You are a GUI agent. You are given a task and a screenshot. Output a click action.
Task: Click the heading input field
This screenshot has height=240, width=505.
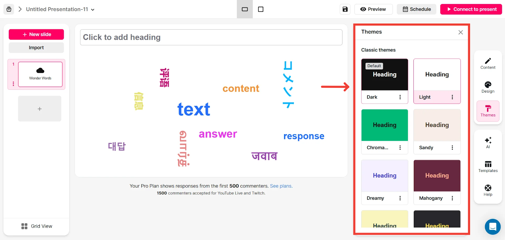(x=211, y=37)
